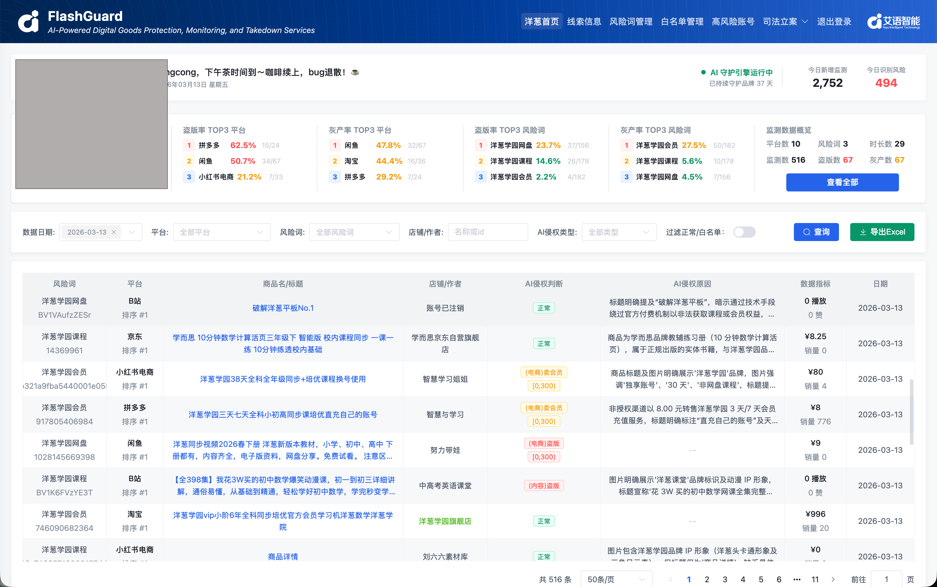Open the 50条/页 page size dropdown
This screenshot has width=937, height=587.
click(x=616, y=579)
